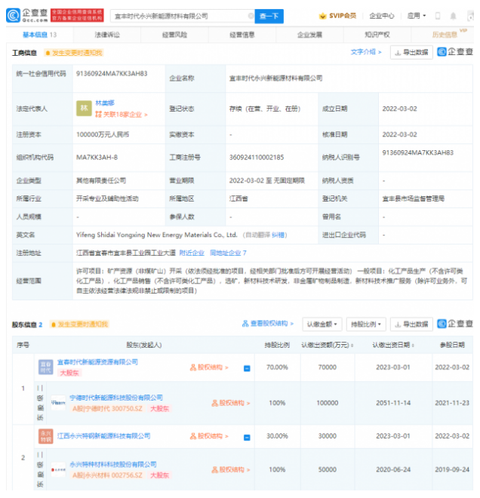Image resolution: width=480 pixels, height=498 pixels.
Task: Open 关联18家企业 link
Action: pos(122,115)
